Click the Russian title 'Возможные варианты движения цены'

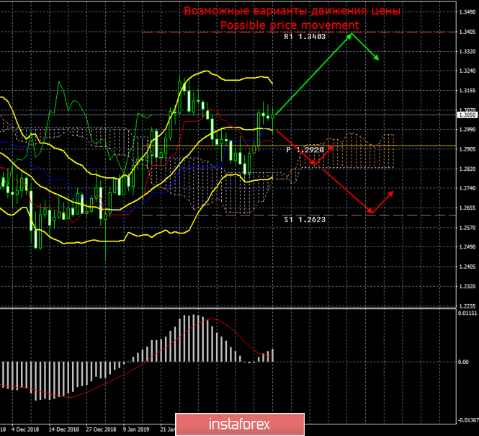coord(292,11)
